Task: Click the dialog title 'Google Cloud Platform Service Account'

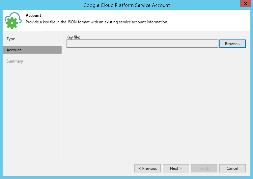Action: tap(126, 5)
